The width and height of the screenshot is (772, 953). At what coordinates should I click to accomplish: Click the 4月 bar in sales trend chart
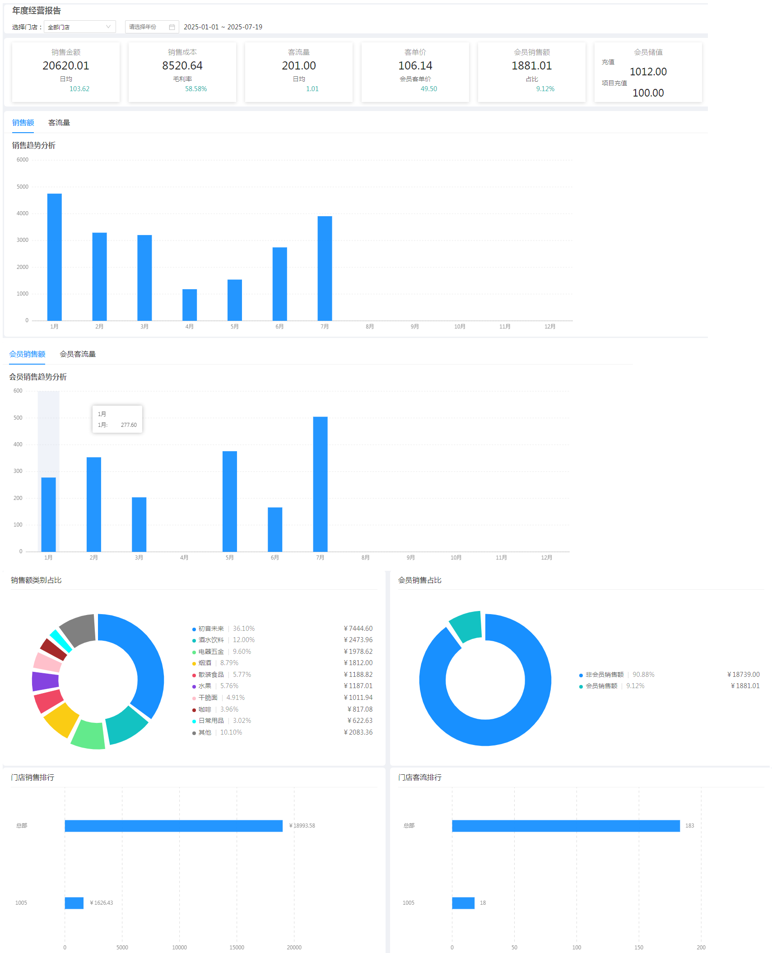click(190, 305)
